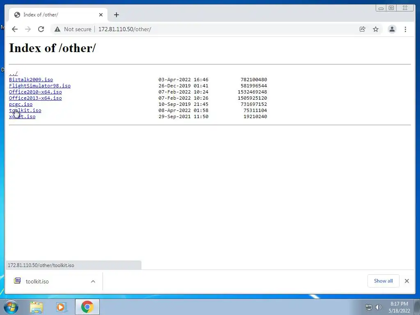
Task: Minimize the Chrome window
Action: click(381, 8)
